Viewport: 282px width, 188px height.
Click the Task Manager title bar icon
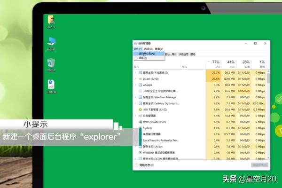tap(136, 44)
